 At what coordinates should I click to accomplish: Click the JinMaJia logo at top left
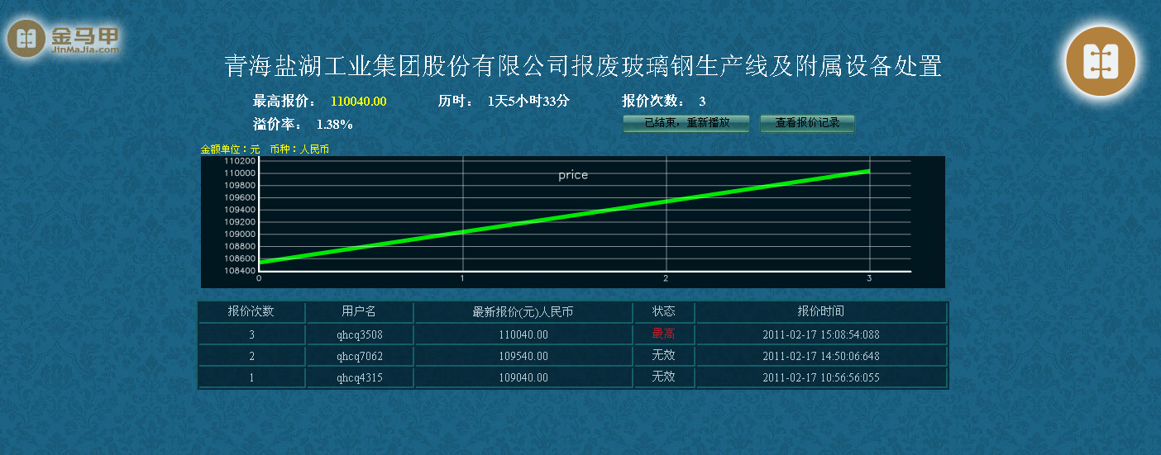click(64, 39)
